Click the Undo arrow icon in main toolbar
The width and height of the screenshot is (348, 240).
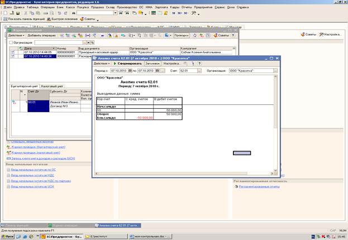coord(59,13)
